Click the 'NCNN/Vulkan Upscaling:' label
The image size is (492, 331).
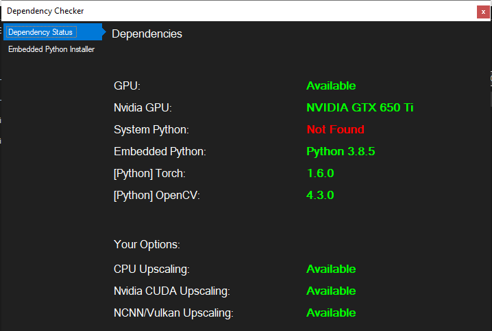[x=173, y=313]
